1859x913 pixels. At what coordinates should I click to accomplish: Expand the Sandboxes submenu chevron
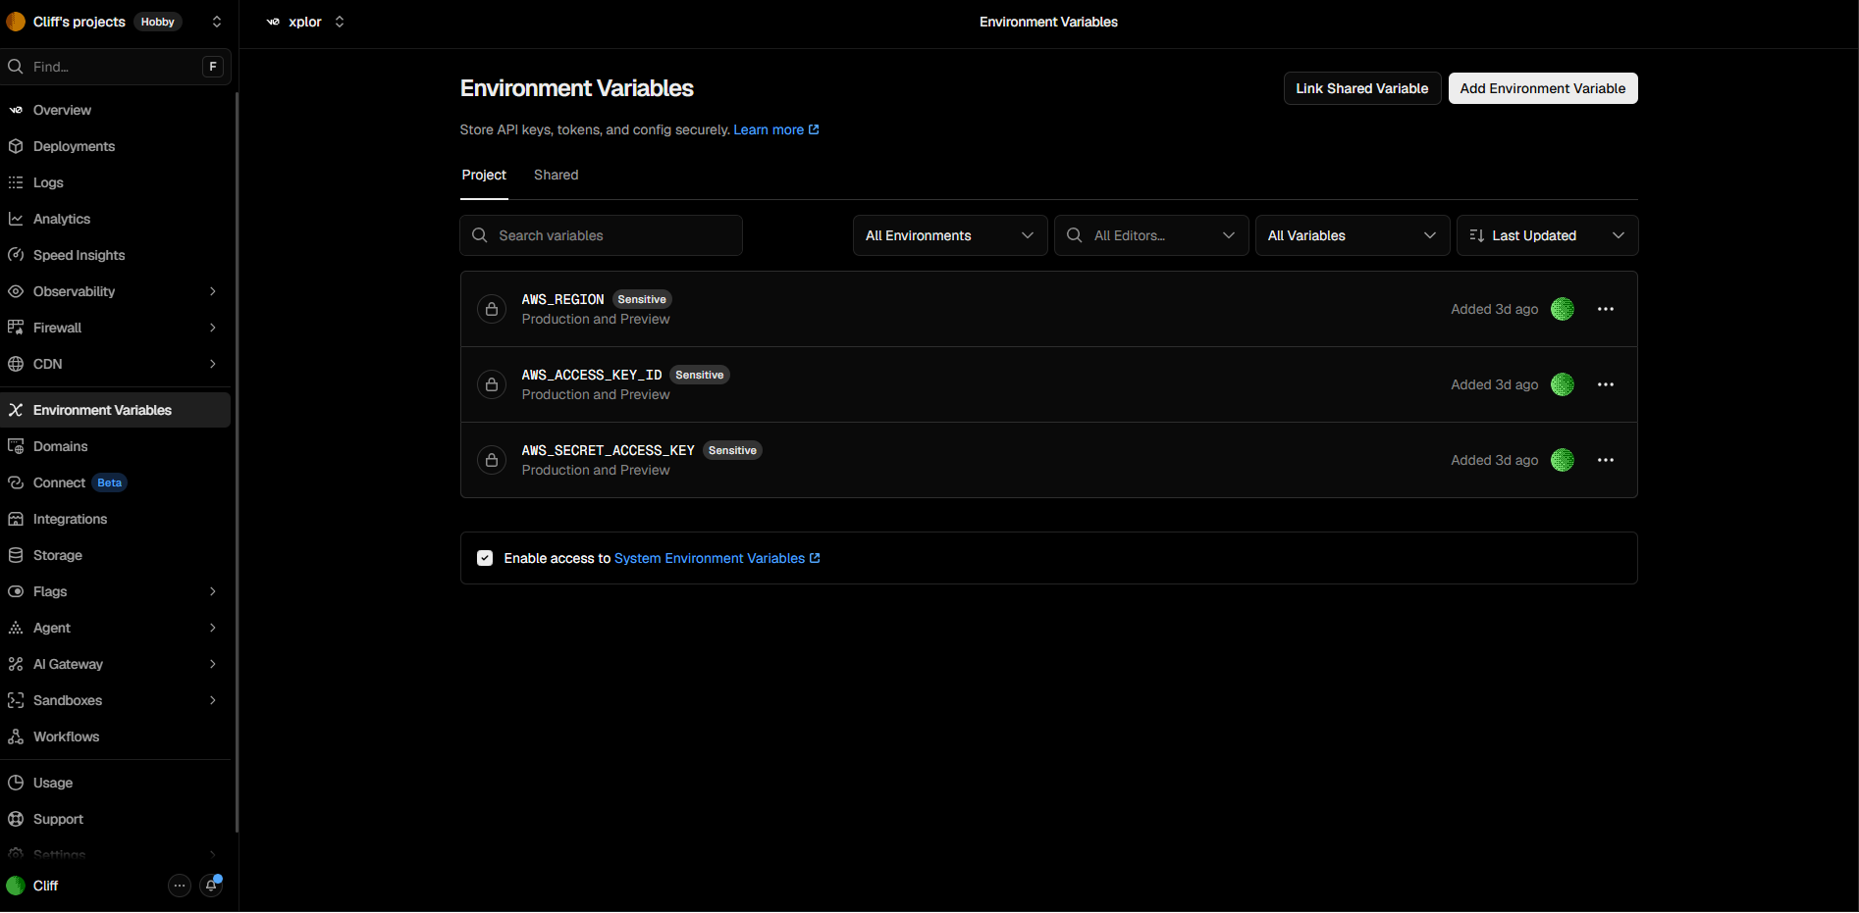click(x=213, y=700)
